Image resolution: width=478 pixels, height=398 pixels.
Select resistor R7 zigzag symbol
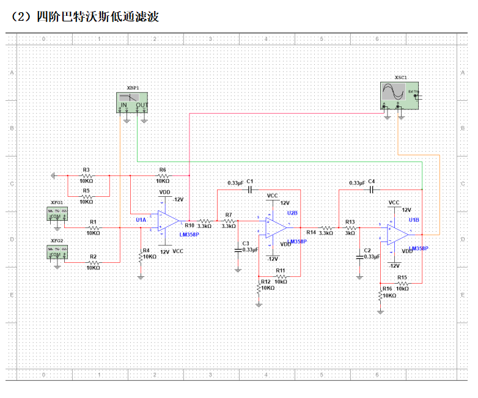(229, 221)
